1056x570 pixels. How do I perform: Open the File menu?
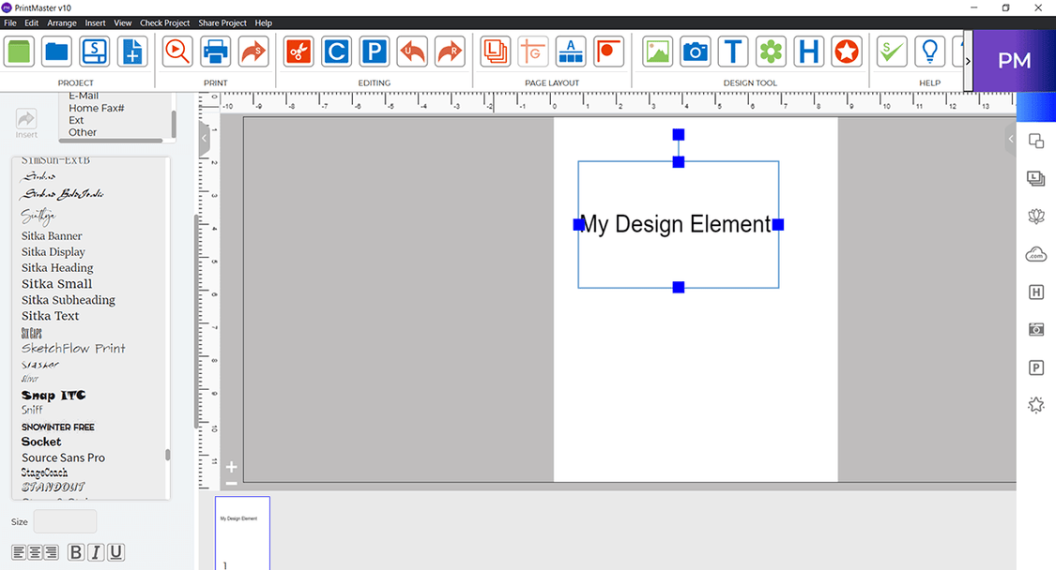click(x=10, y=22)
